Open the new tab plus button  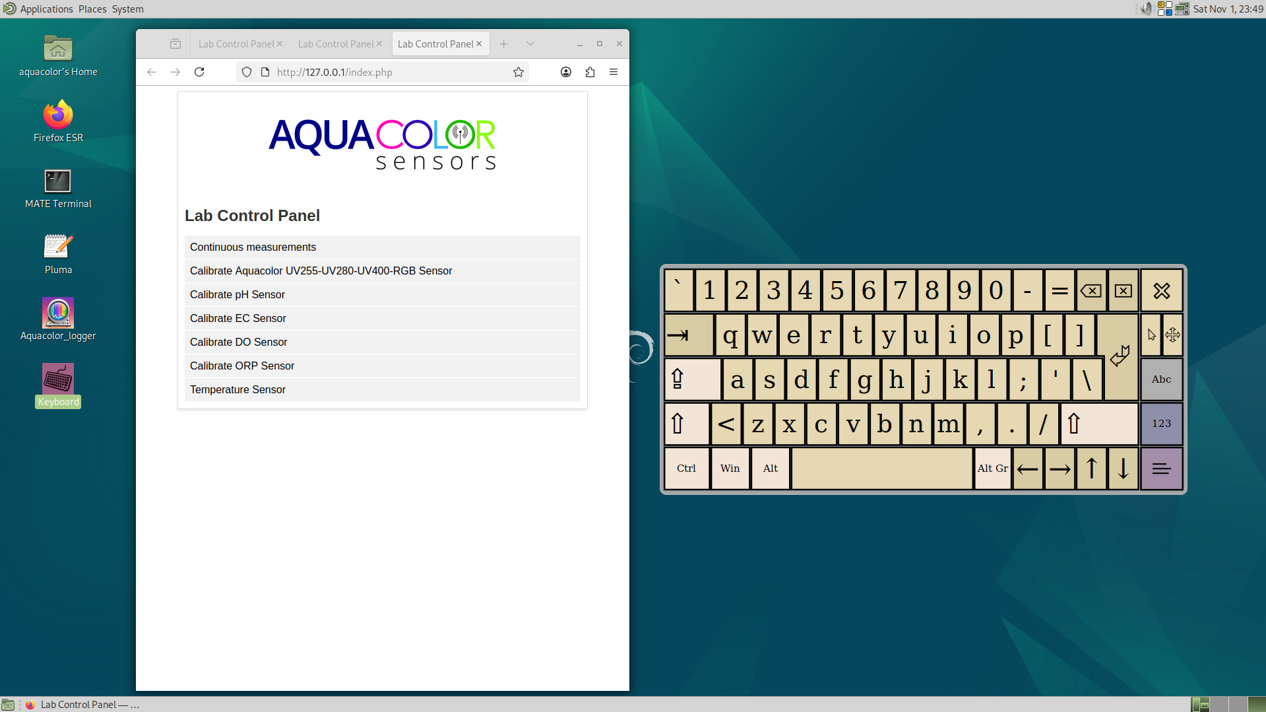pyautogui.click(x=504, y=44)
